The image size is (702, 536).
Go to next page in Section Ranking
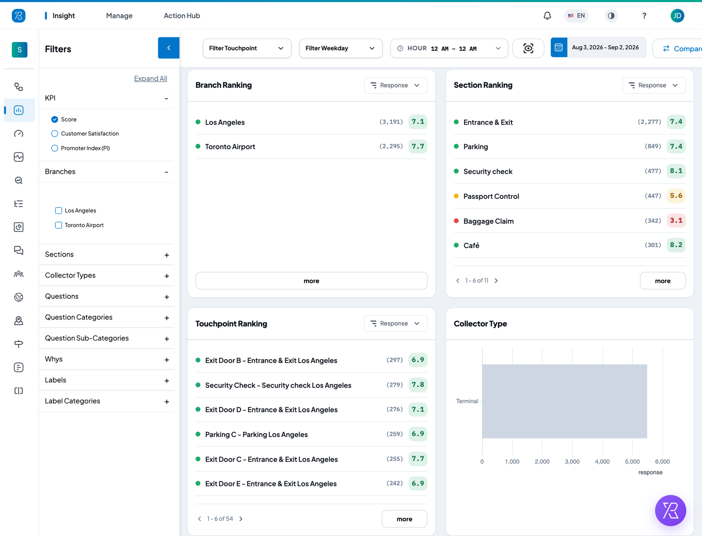[x=496, y=281]
